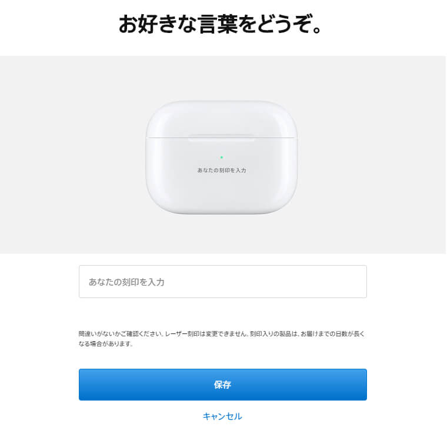Click the AirPods charging case image

(222, 157)
